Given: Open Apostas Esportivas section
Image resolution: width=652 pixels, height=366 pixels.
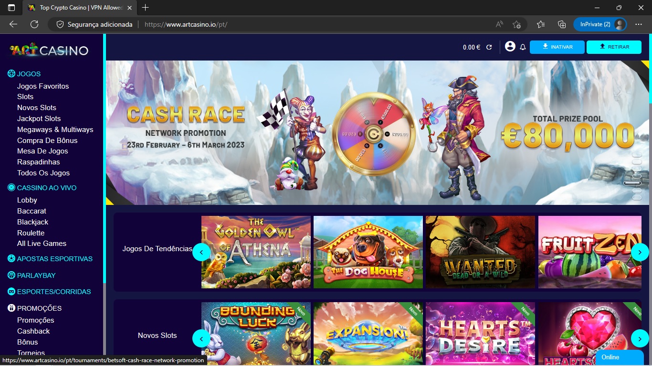Looking at the screenshot, I should pos(54,259).
